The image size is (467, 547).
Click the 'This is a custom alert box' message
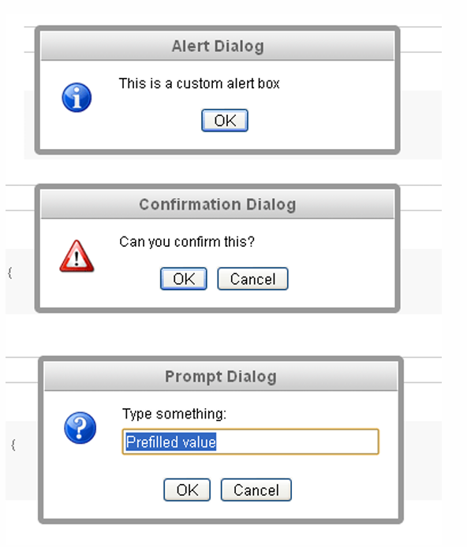tap(200, 84)
